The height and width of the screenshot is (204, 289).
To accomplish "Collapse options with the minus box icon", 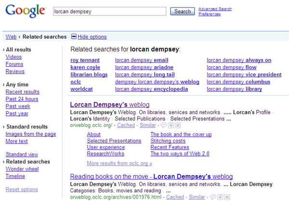I will pyautogui.click(x=74, y=37).
